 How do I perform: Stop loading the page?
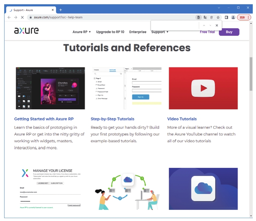(x=22, y=17)
